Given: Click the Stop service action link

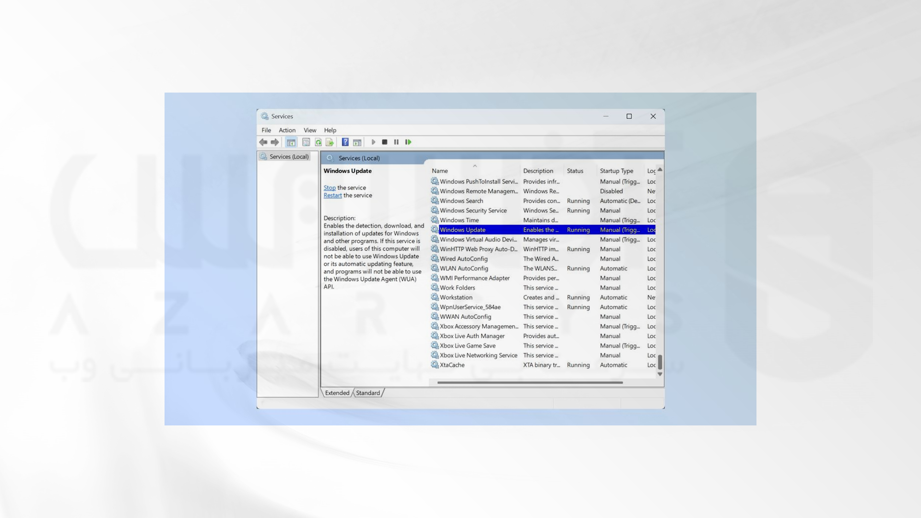Looking at the screenshot, I should click(x=330, y=187).
